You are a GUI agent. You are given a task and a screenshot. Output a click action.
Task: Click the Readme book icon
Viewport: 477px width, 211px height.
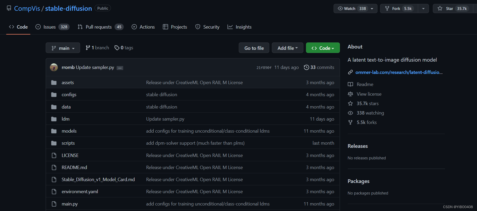tap(350, 84)
